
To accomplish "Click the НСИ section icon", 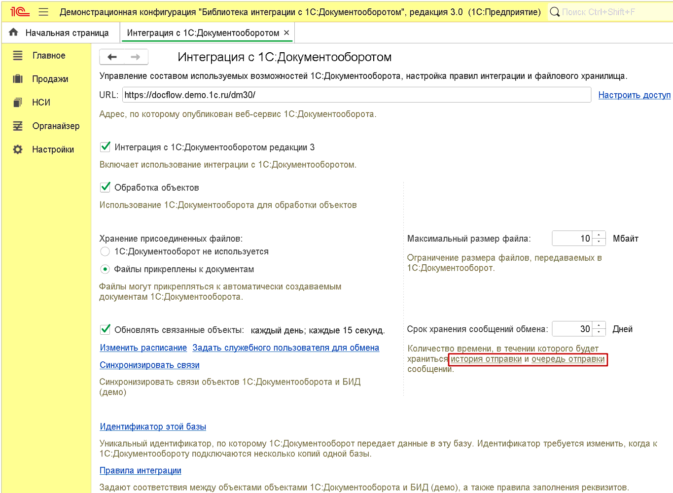I will tap(18, 103).
